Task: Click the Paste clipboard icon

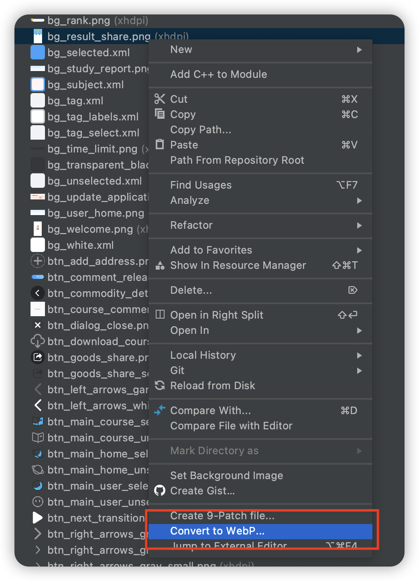Action: click(160, 144)
